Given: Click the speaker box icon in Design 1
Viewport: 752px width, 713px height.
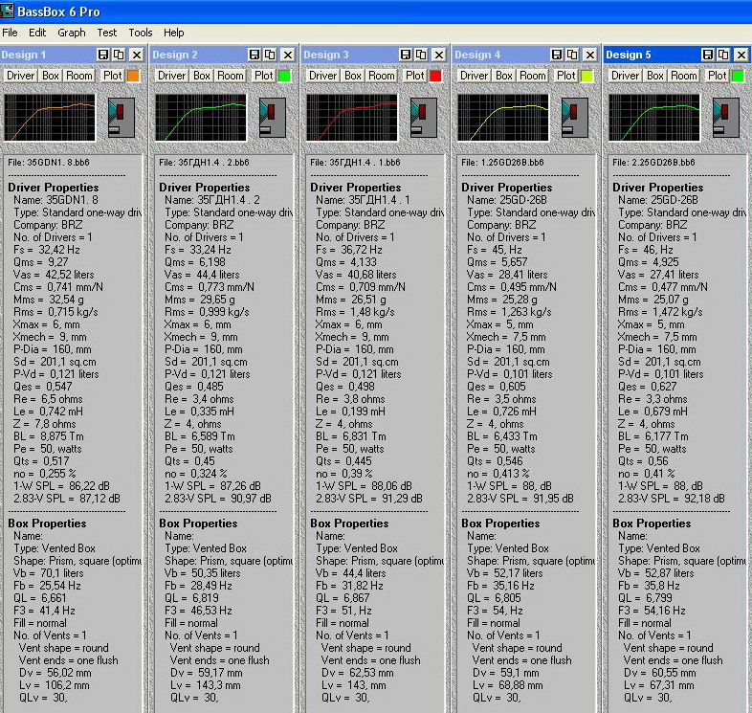Looking at the screenshot, I should click(x=122, y=118).
